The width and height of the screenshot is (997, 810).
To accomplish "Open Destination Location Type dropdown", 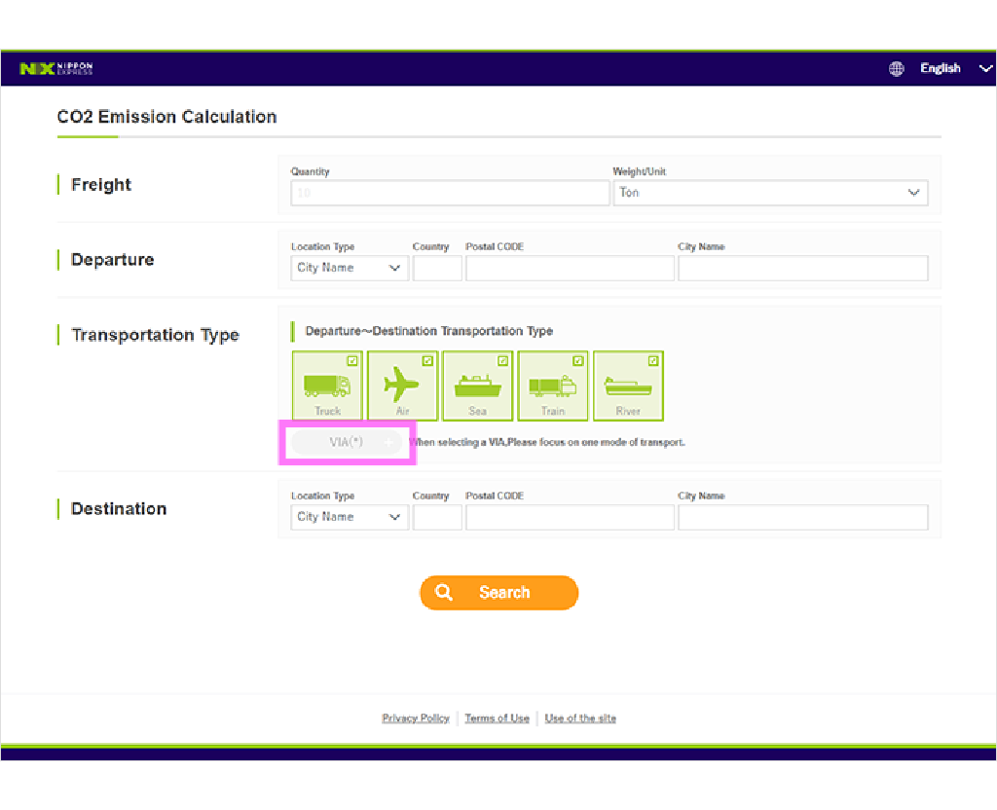I will point(350,517).
